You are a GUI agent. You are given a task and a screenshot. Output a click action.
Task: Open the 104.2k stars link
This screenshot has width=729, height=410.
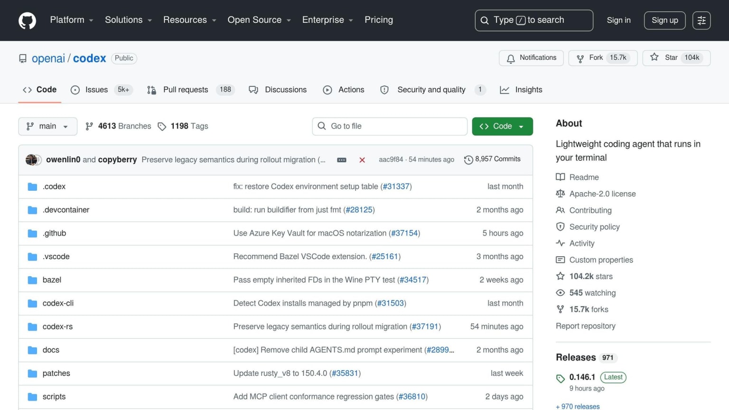pyautogui.click(x=591, y=276)
